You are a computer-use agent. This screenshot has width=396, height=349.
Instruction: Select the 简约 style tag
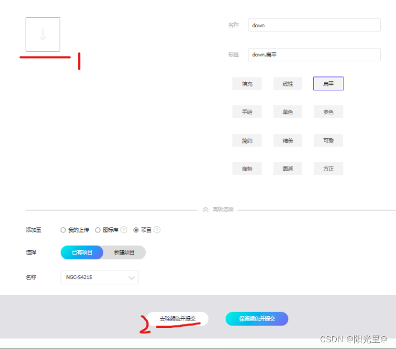247,140
